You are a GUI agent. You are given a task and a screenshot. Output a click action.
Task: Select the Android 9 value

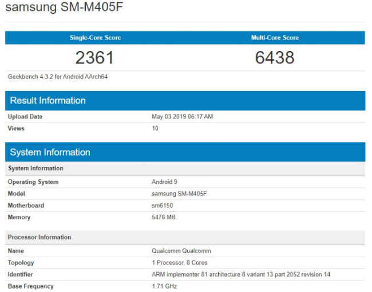click(164, 182)
